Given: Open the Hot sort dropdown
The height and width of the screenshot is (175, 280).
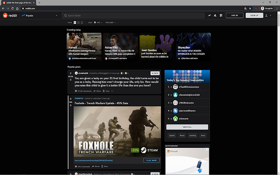Looking at the screenshot, I should 98,22.
